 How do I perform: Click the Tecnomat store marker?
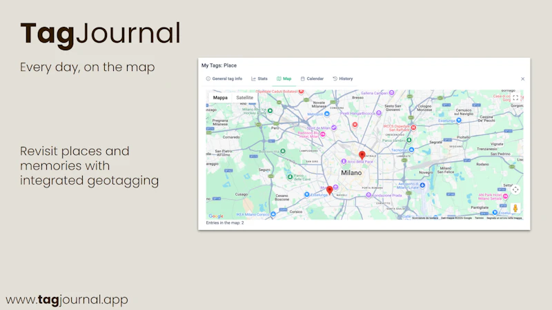pos(411,149)
